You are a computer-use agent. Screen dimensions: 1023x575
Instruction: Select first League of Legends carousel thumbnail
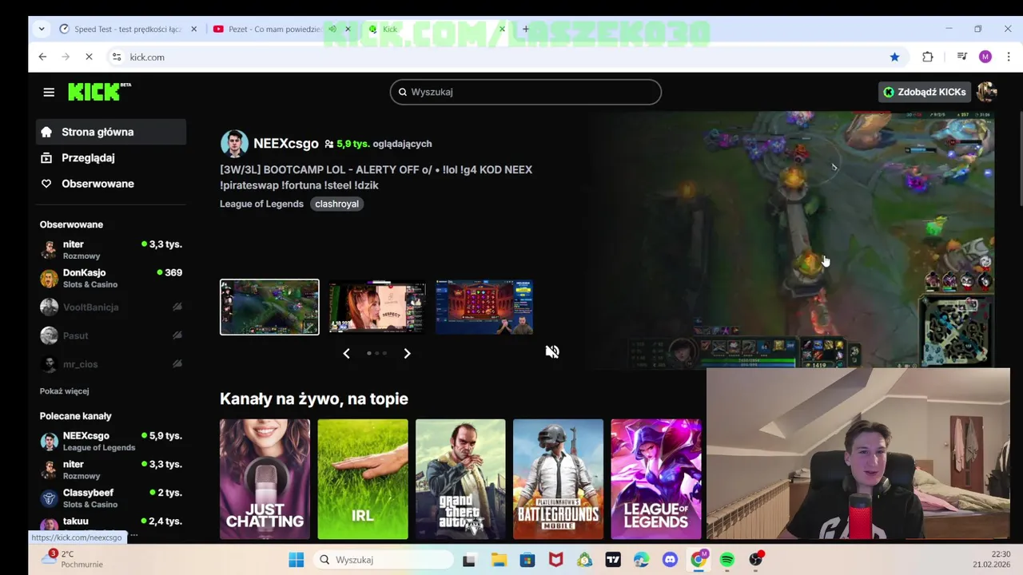coord(269,307)
